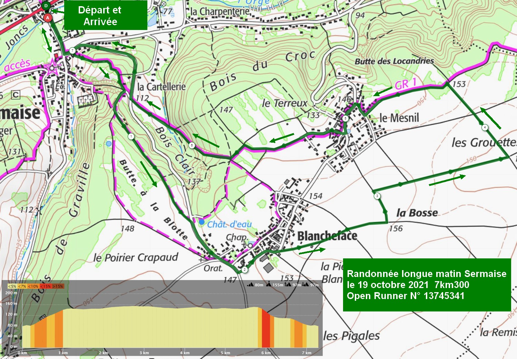Click the 'Orat.' oratory label

(213, 268)
